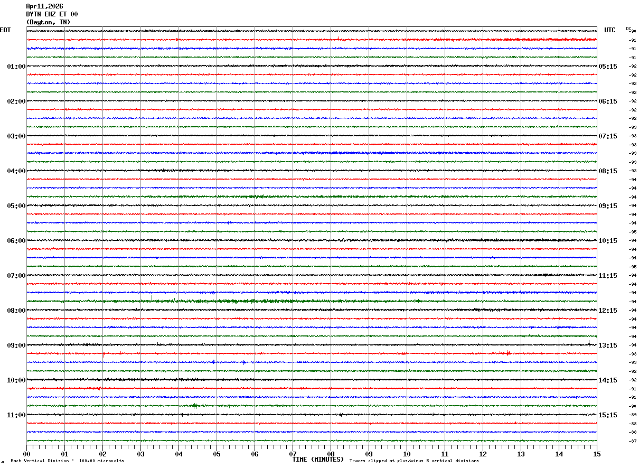Screen dimensions: 639x468
Task: Select the station code DYTN EHZ ET 00
Action: [52, 14]
